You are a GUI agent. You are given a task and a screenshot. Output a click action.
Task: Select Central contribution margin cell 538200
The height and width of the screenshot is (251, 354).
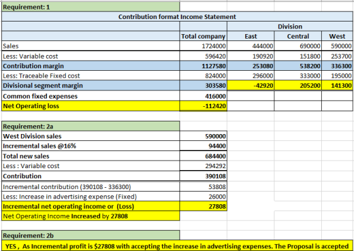[x=298, y=66]
